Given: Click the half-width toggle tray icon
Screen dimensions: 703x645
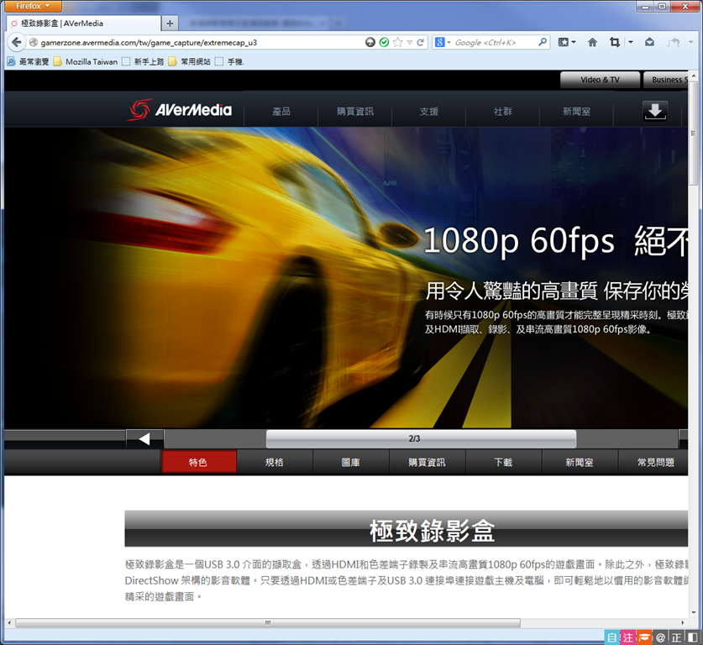Looking at the screenshot, I should pos(693,637).
